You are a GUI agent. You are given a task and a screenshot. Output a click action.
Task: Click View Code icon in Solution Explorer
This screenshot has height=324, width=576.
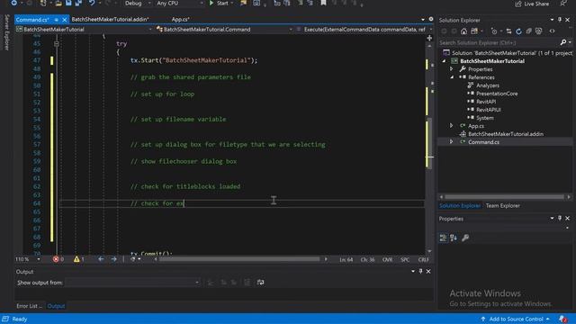[x=552, y=31]
